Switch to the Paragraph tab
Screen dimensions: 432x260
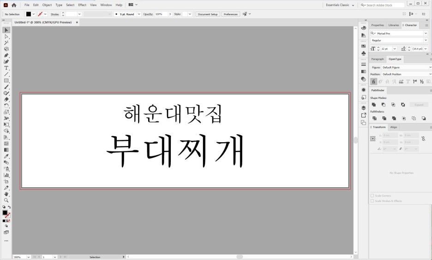click(x=378, y=59)
